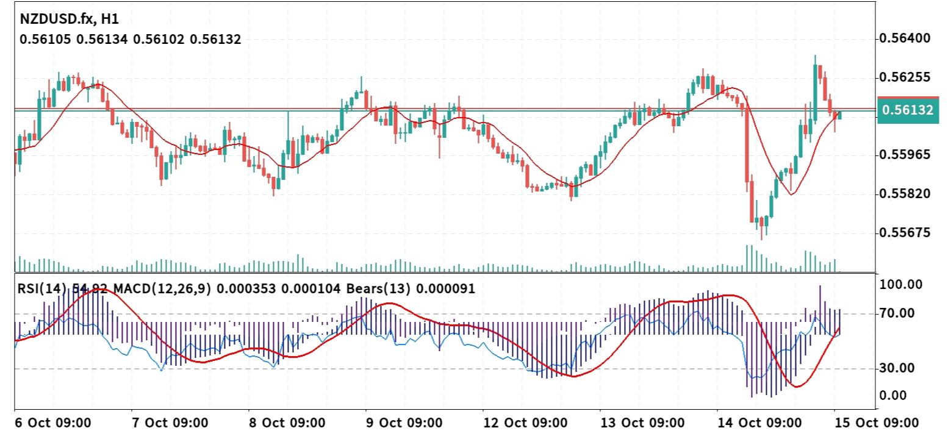Click the 6 Oct 09:00 time label

(53, 423)
